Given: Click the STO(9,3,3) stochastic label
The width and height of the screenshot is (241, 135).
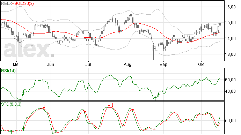Looking at the screenshot, I should pyautogui.click(x=11, y=104).
